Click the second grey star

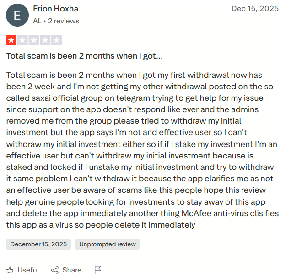pos(22,40)
